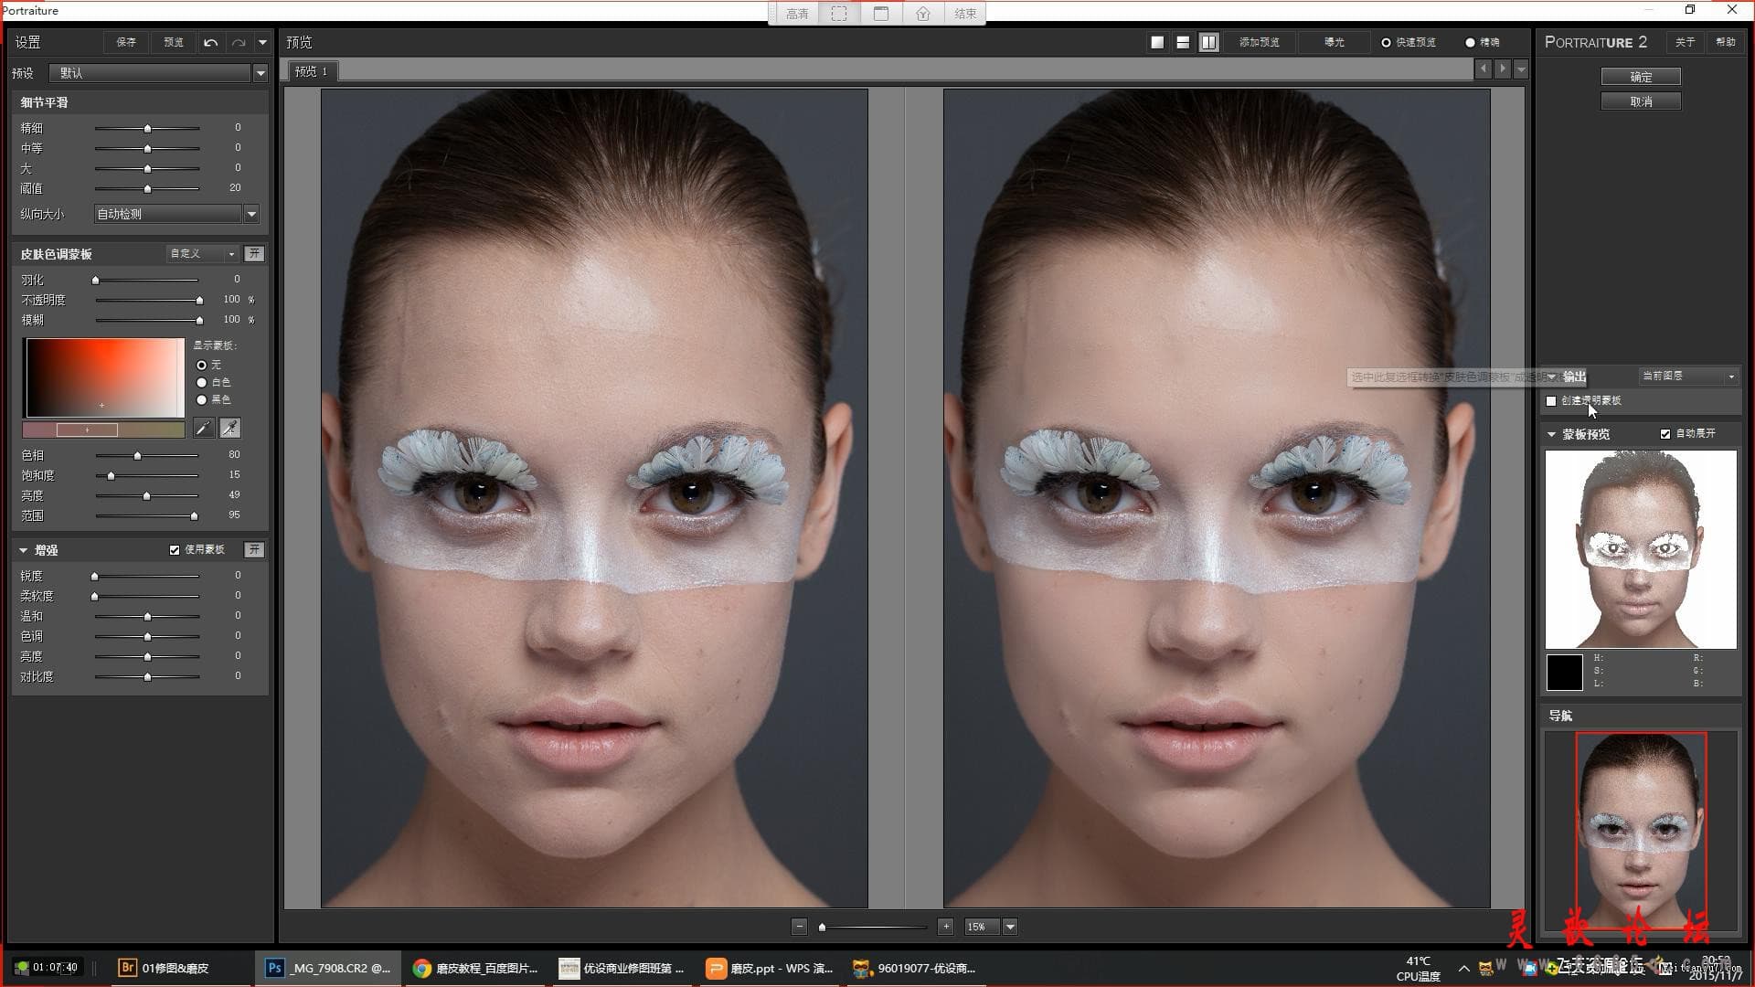The width and height of the screenshot is (1755, 987).
Task: Open the 96019077-优设商 taskbar item
Action: (915, 969)
